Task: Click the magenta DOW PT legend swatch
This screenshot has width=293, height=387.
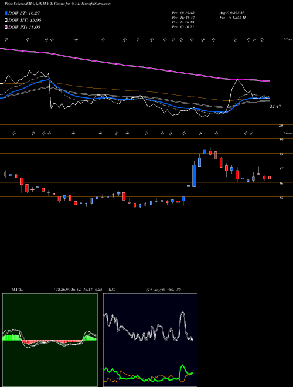Action: (6, 27)
